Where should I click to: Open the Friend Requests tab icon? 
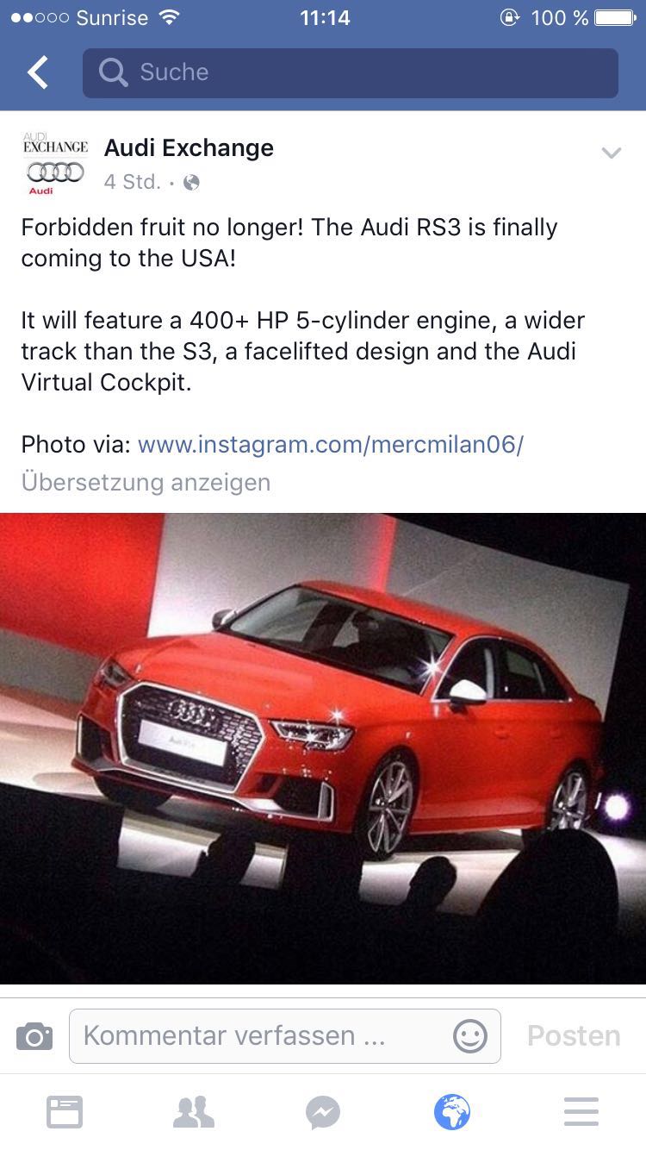click(x=194, y=1112)
